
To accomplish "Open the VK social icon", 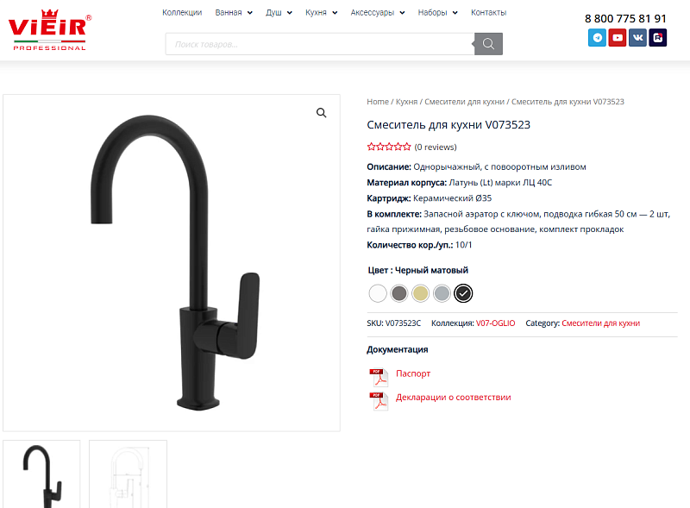I will pos(637,38).
